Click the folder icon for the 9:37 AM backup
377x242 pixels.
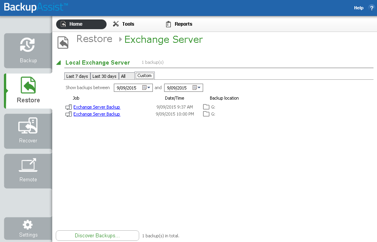tap(206, 107)
